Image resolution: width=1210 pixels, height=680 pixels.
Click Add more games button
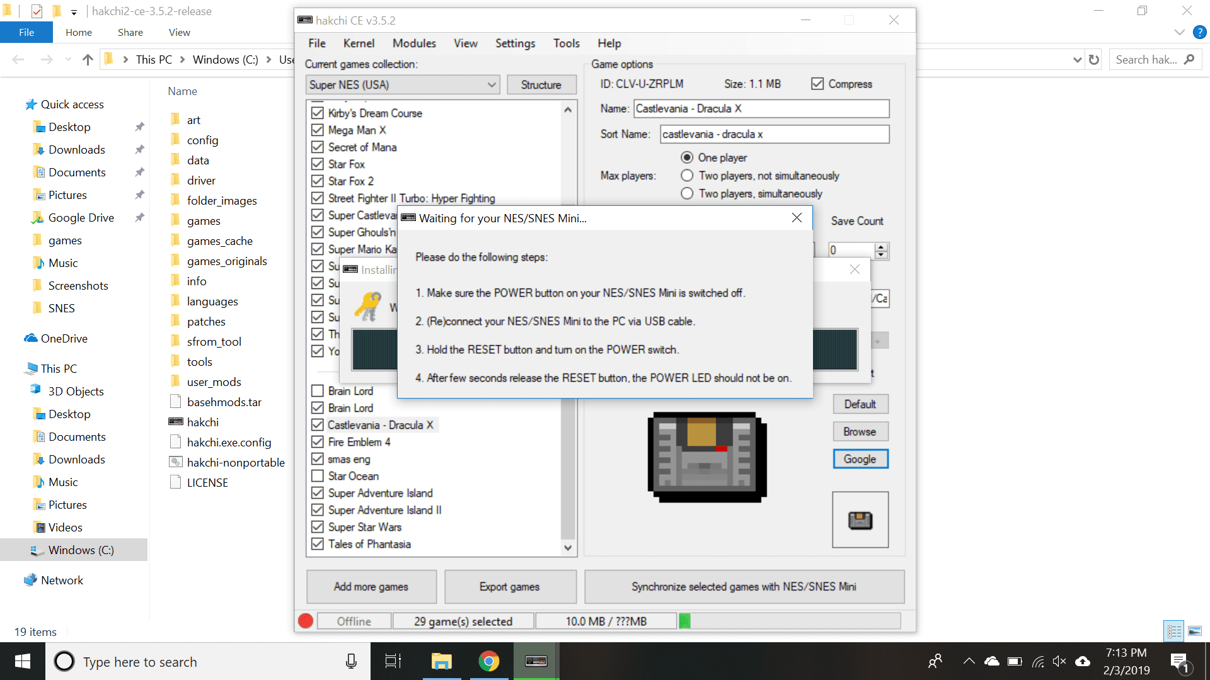(371, 587)
